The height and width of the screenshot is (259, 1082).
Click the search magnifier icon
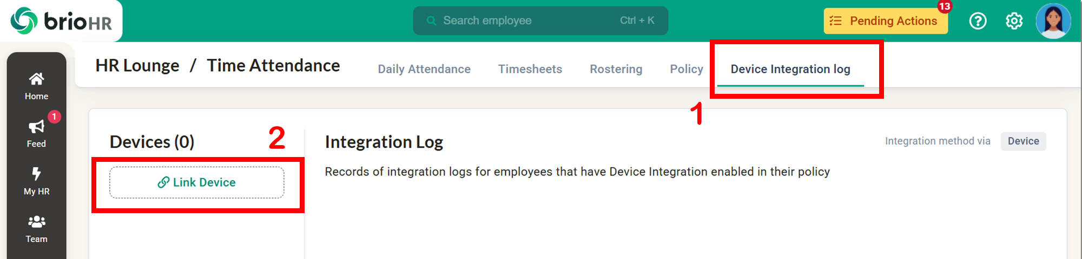pyautogui.click(x=431, y=21)
